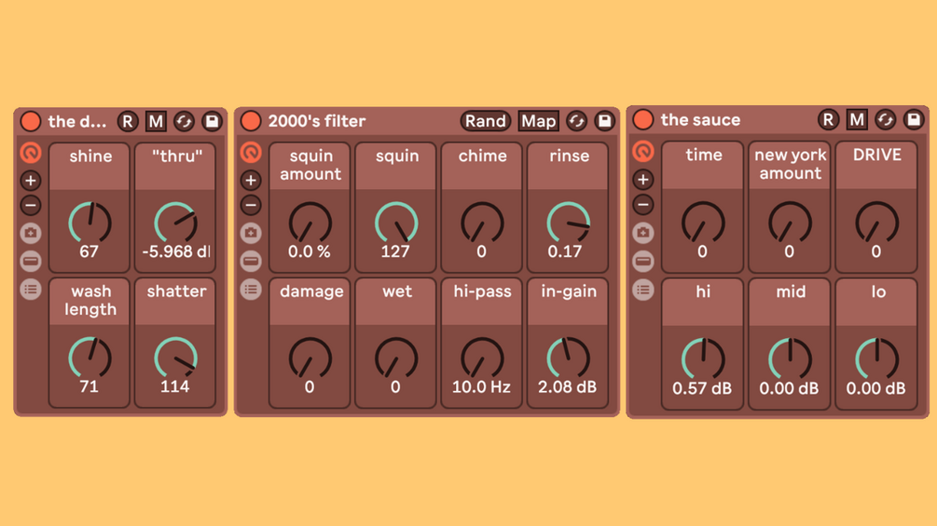Click the camera snapshot icon in 'the d...' sidebar
This screenshot has width=937, height=526.
[31, 233]
